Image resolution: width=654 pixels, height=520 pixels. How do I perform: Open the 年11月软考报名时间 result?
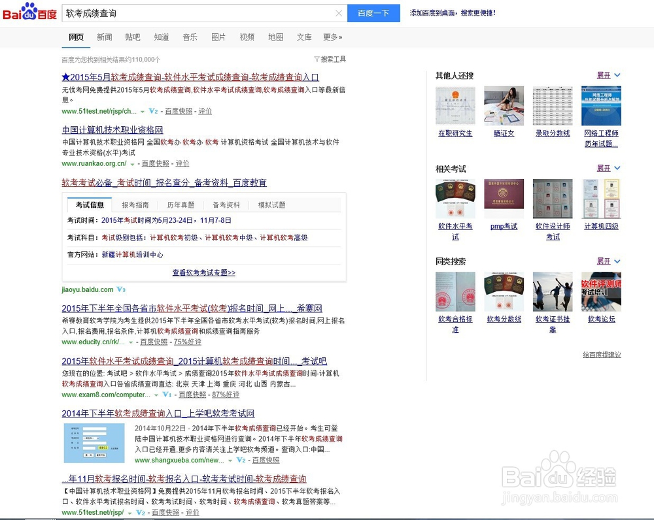[184, 479]
